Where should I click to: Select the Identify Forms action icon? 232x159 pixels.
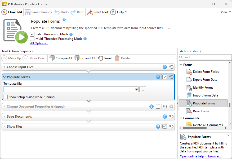pos(189,87)
